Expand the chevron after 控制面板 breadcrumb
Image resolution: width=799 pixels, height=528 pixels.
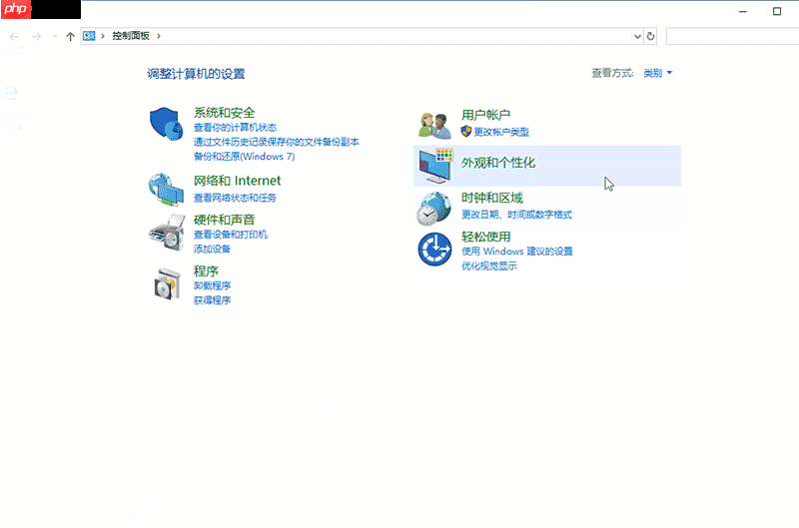[x=159, y=36]
